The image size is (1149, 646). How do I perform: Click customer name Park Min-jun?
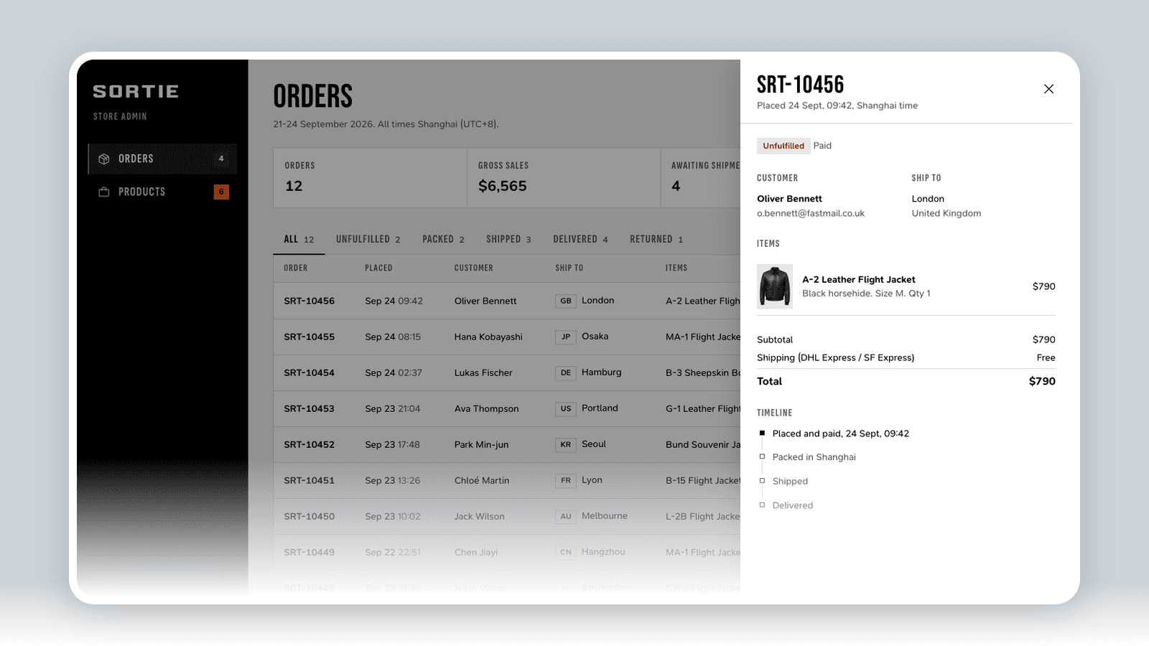[481, 444]
